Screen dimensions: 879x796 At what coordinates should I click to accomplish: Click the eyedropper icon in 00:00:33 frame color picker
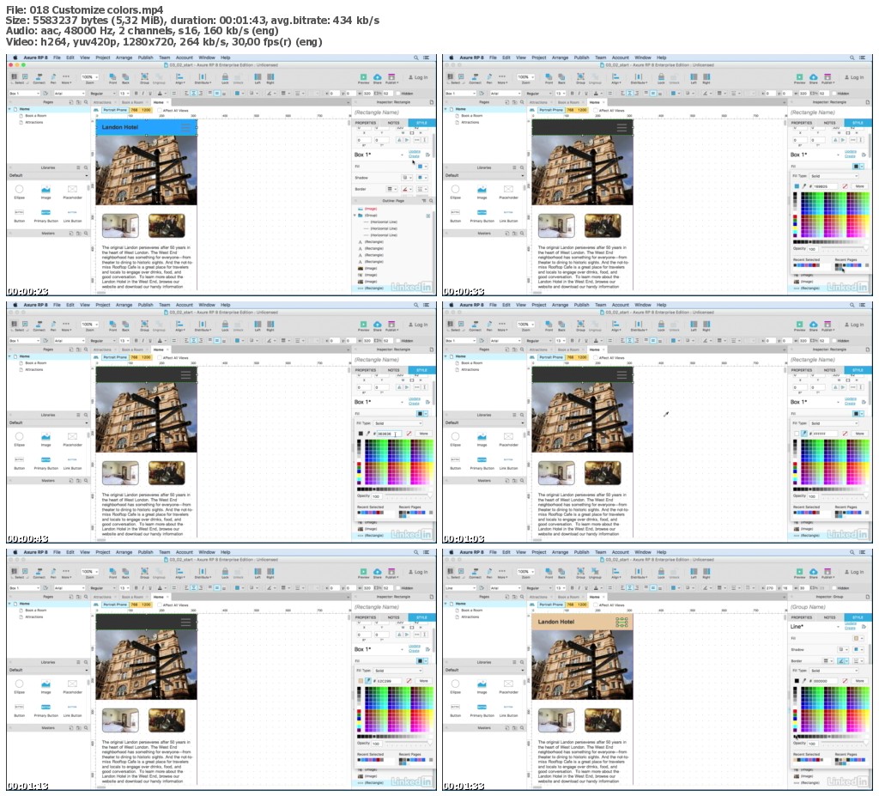804,186
